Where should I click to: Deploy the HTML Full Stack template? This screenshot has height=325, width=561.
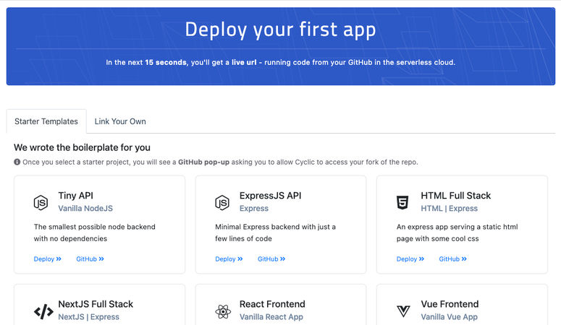pyautogui.click(x=410, y=259)
